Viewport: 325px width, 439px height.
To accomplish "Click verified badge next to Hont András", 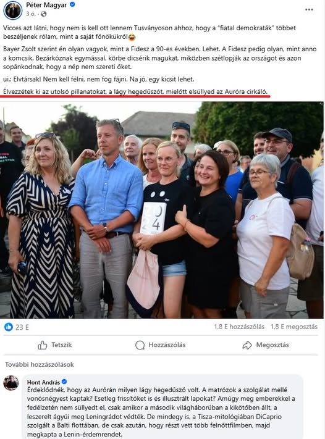I will (x=64, y=382).
